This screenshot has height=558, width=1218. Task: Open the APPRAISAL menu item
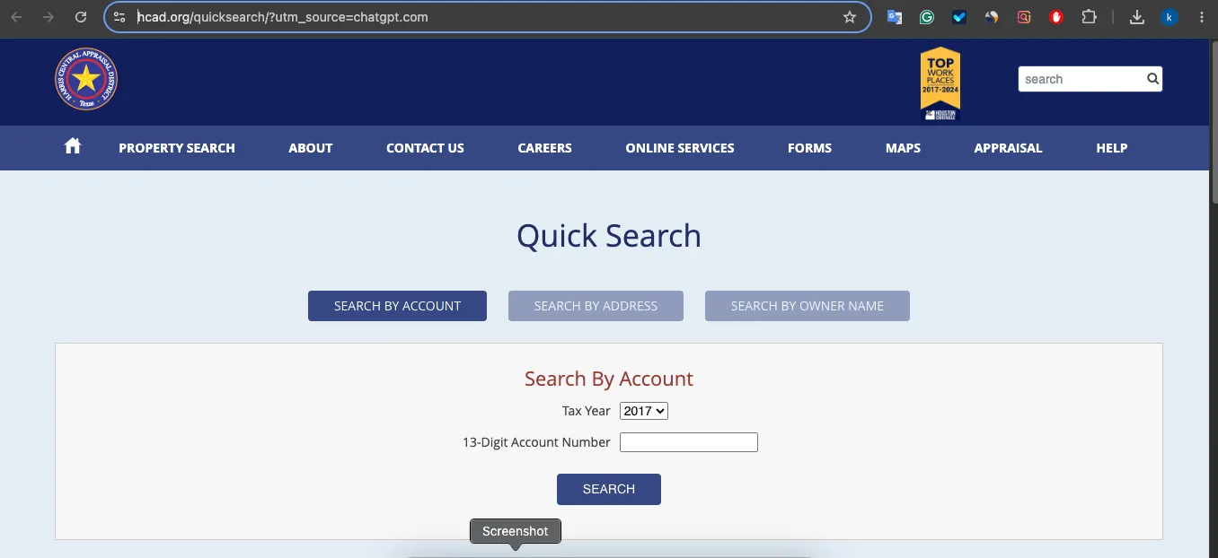click(1009, 148)
